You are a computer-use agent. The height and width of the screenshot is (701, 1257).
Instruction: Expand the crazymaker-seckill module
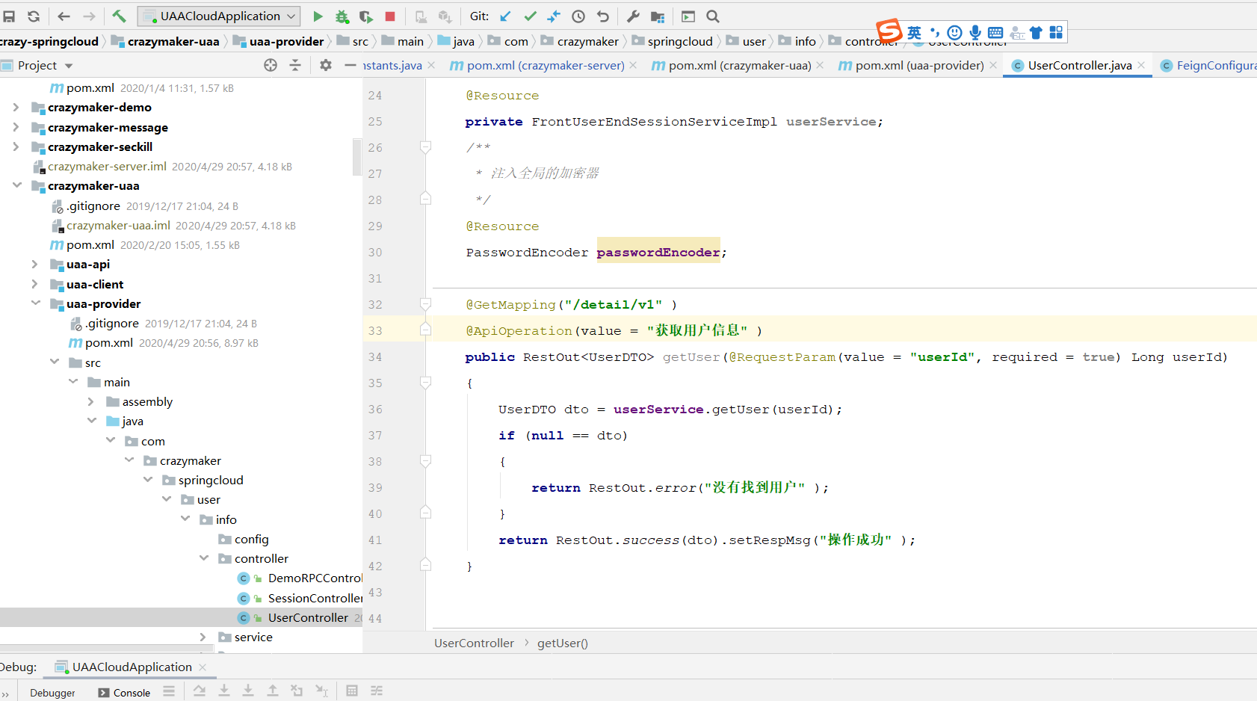(x=16, y=147)
